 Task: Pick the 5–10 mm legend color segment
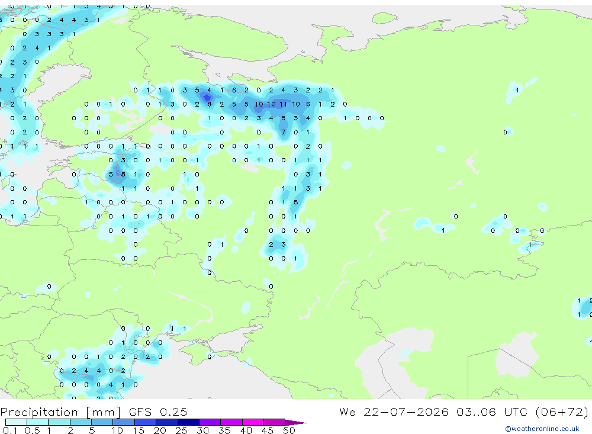point(102,422)
